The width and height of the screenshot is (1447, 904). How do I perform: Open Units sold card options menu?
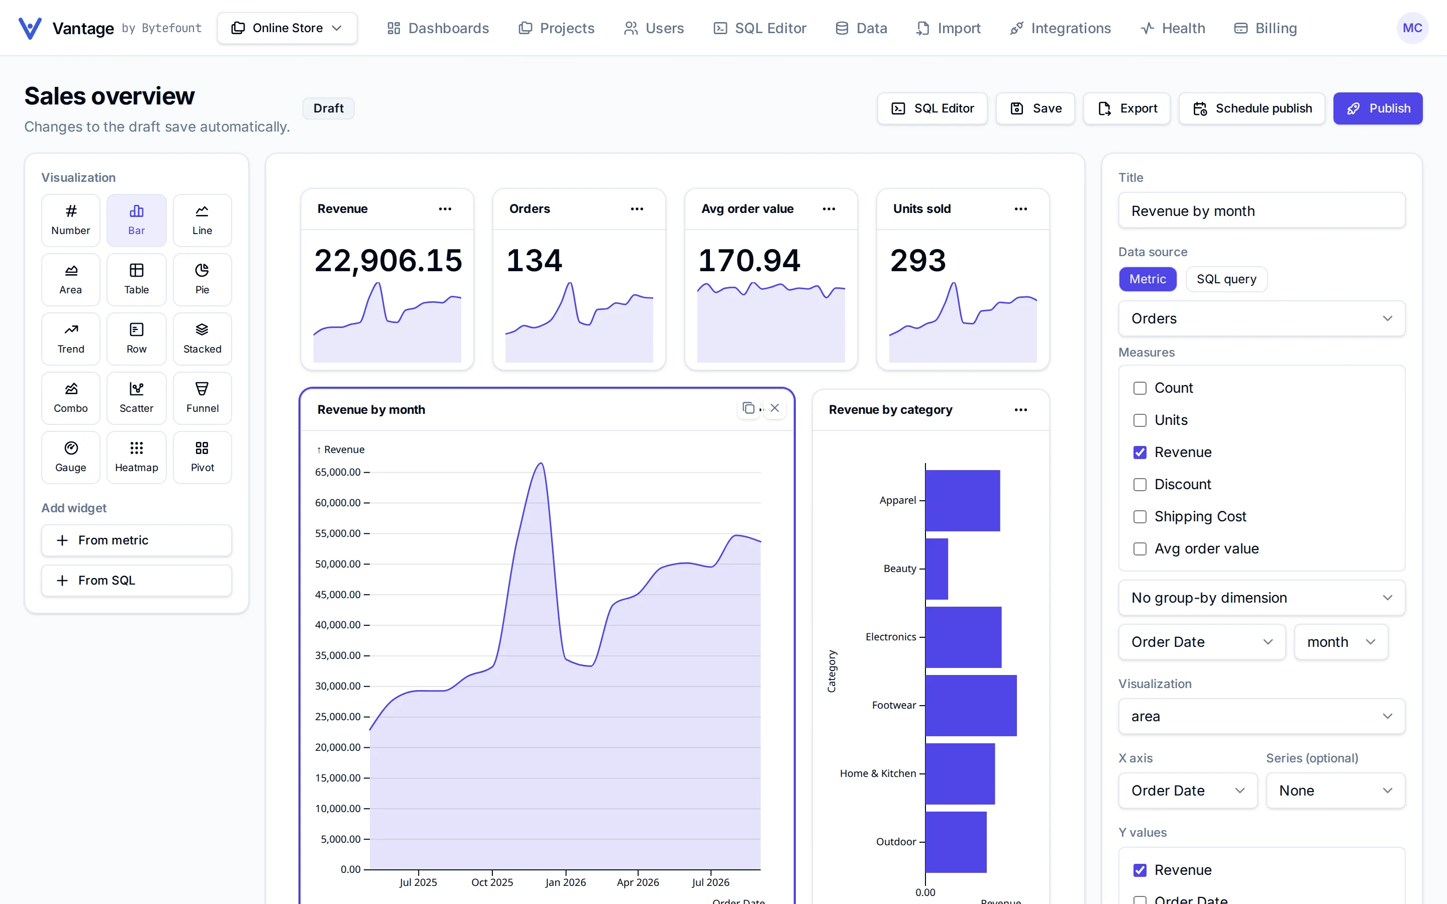pos(1020,208)
